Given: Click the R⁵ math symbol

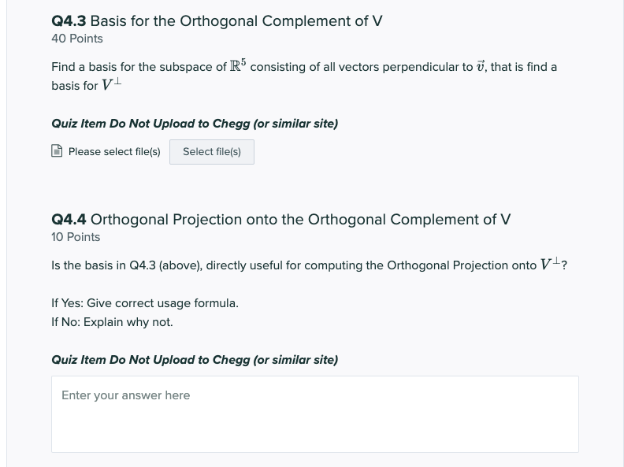Looking at the screenshot, I should tap(238, 65).
